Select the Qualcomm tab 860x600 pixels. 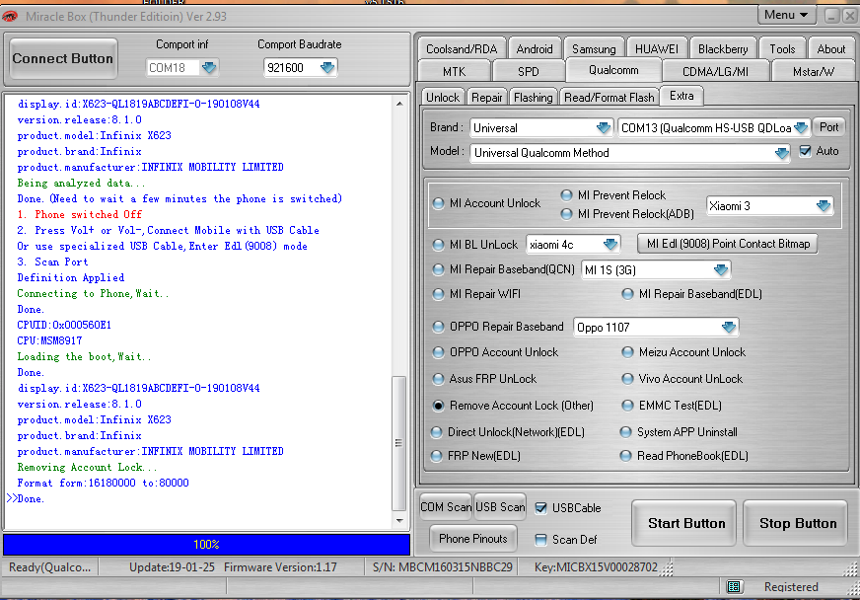(613, 70)
